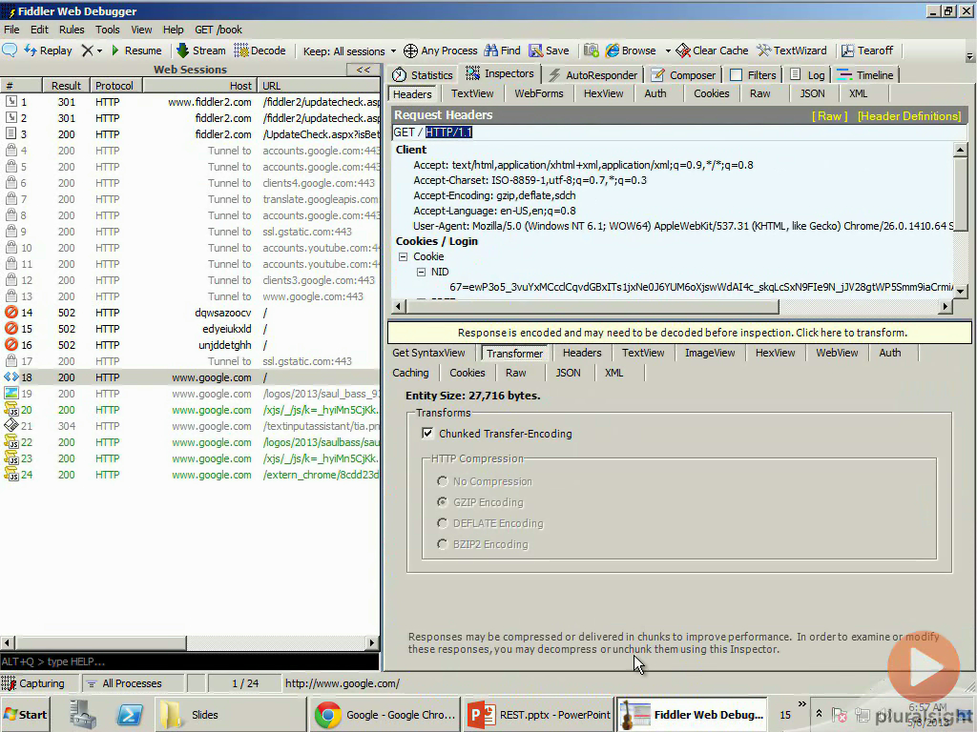
Task: Click the comment speech bubble icon
Action: pos(10,51)
